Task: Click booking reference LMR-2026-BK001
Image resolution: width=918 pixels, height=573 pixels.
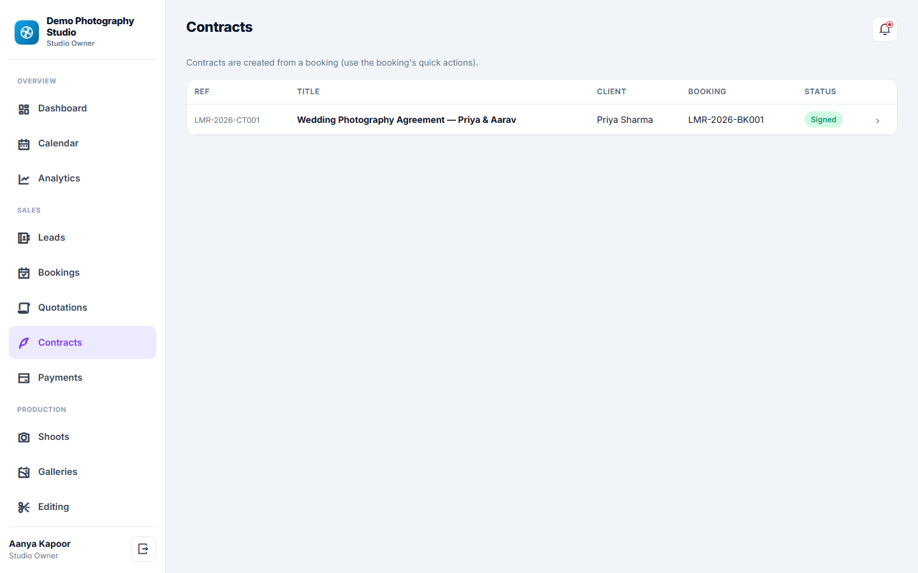Action: (725, 120)
